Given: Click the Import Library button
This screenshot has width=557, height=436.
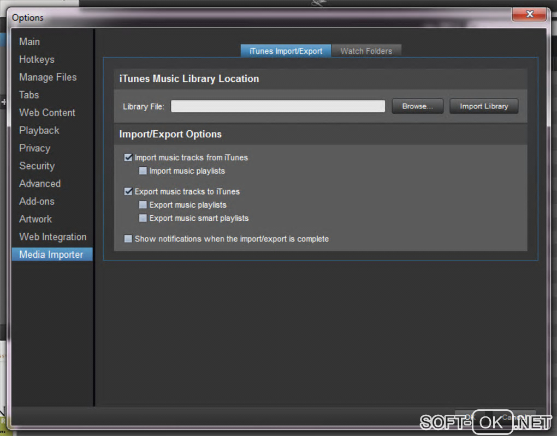Looking at the screenshot, I should point(484,106).
